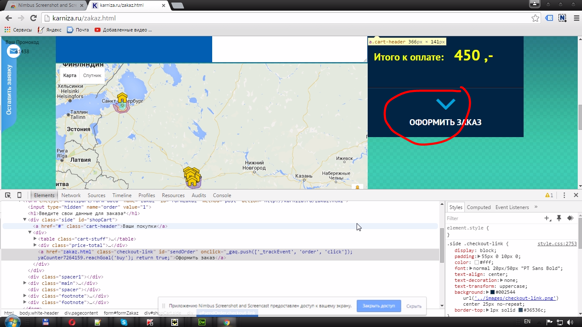Click the blue chevron above ОФОРМИТЬ ЗАКАЗ

(x=446, y=103)
